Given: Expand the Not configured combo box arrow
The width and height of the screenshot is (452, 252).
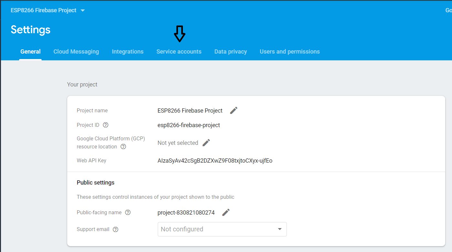Looking at the screenshot, I should pyautogui.click(x=279, y=229).
